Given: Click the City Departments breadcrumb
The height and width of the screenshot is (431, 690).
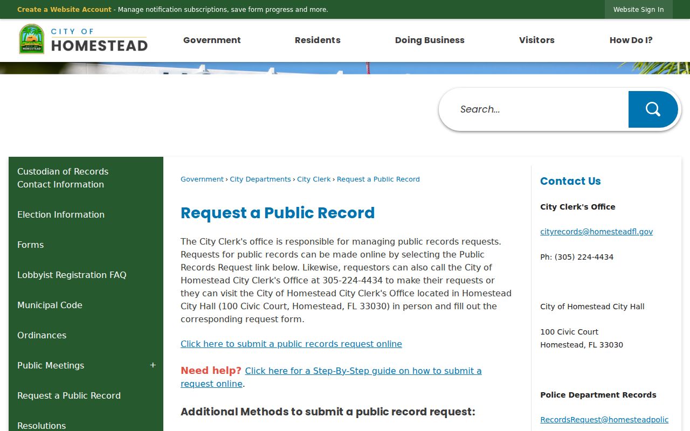Looking at the screenshot, I should [260, 179].
